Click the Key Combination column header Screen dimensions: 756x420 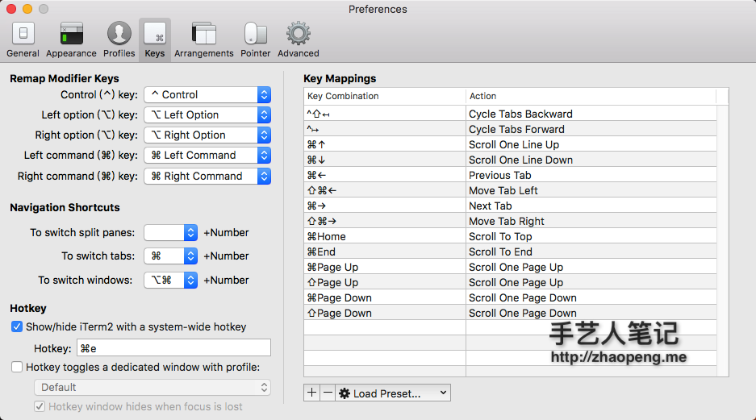click(x=384, y=97)
